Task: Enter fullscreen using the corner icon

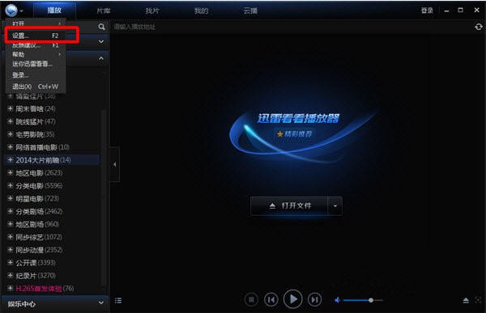Action: pos(478,300)
